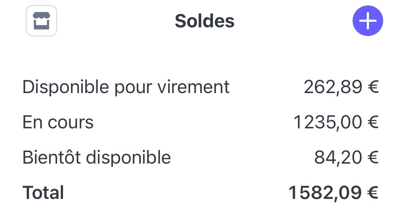The height and width of the screenshot is (220, 409).
Task: Tap the bold euro sign after 1582,09
Action: pyautogui.click(x=373, y=192)
